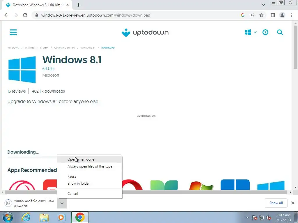Viewport: 298px width, 223px height.
Task: Open the Uptodown hamburger menu
Action: click(13, 32)
